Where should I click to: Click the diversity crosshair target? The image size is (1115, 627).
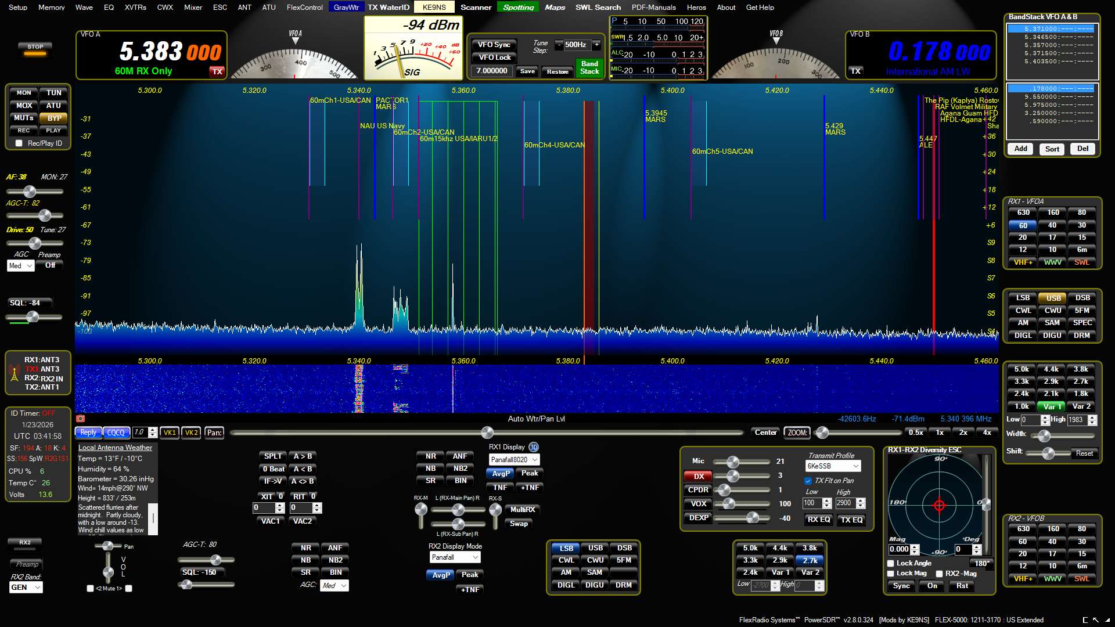[x=939, y=506]
